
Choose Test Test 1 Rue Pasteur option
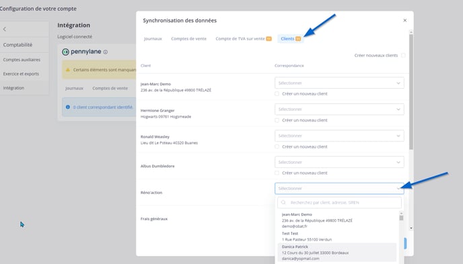point(337,236)
